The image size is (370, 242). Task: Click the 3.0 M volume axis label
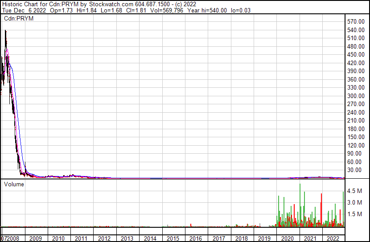pos(355,203)
